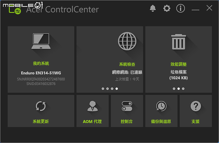Open the 支援 label
Image resolution: width=219 pixels, height=143 pixels.
point(195,122)
